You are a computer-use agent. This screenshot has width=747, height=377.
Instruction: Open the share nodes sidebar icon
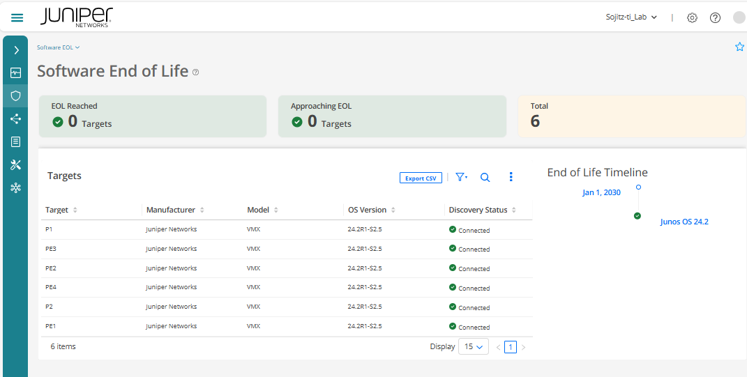click(x=16, y=118)
